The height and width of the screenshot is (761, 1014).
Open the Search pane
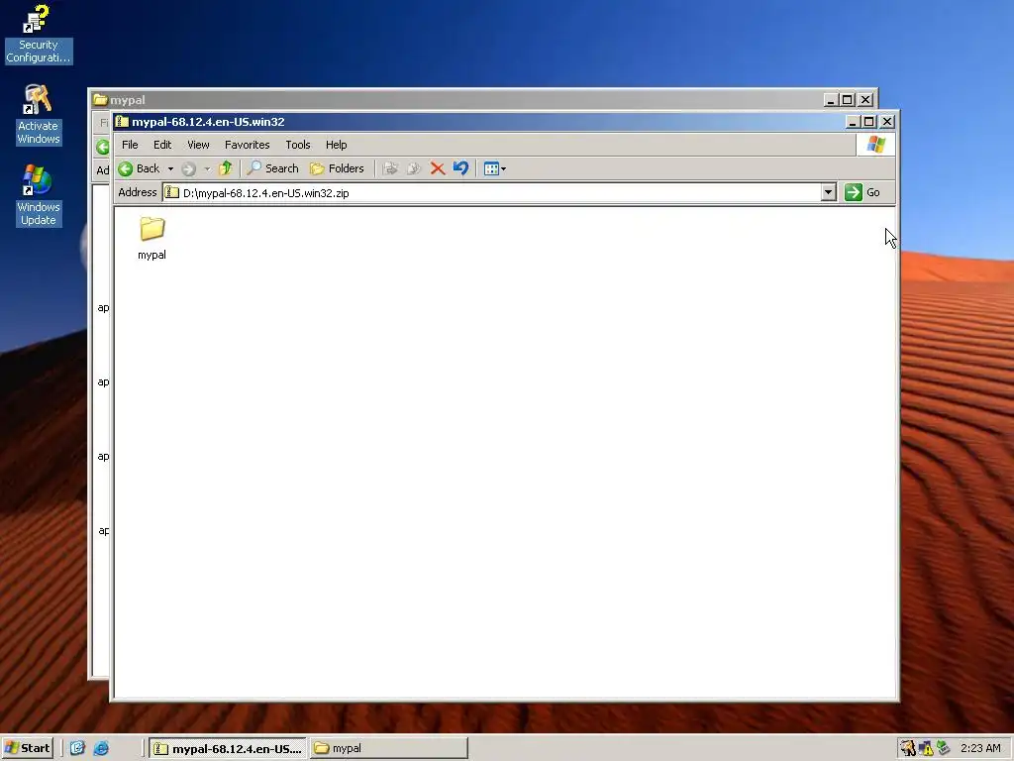click(273, 168)
